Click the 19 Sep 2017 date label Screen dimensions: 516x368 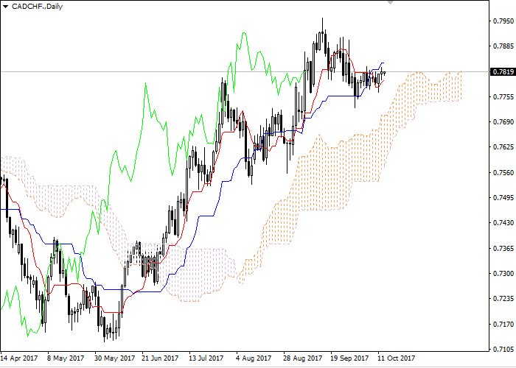point(349,358)
